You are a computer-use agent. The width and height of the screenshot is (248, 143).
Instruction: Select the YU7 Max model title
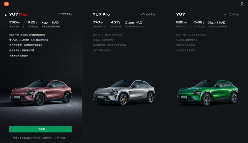tap(18, 14)
